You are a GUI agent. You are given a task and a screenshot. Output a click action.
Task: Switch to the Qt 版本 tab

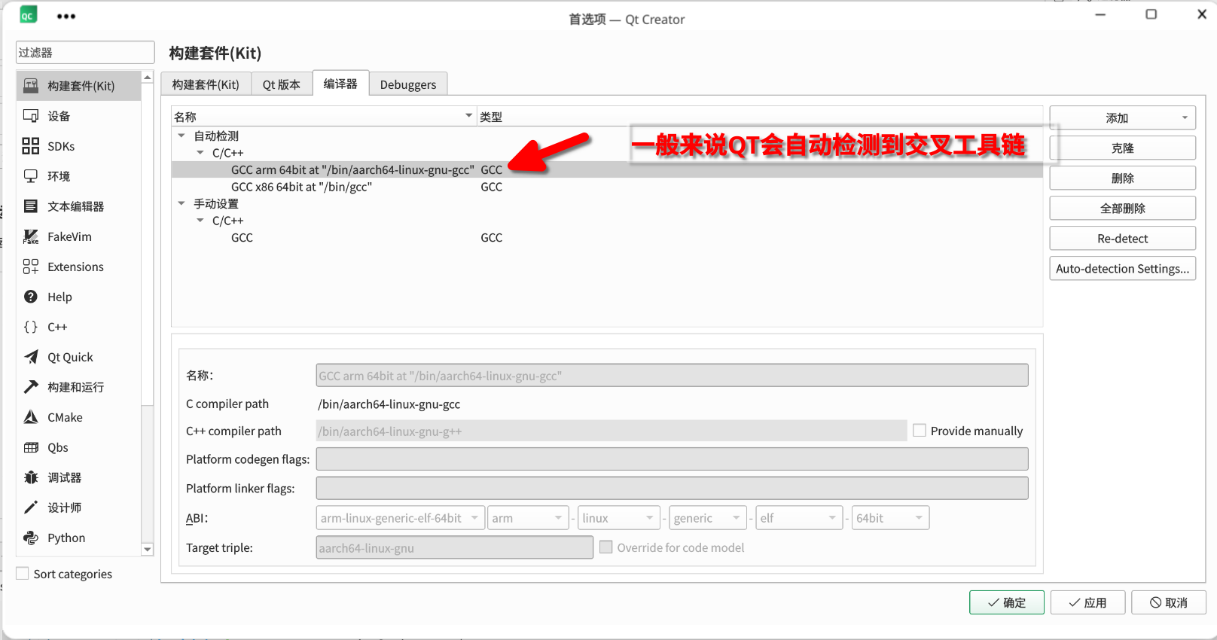(281, 84)
